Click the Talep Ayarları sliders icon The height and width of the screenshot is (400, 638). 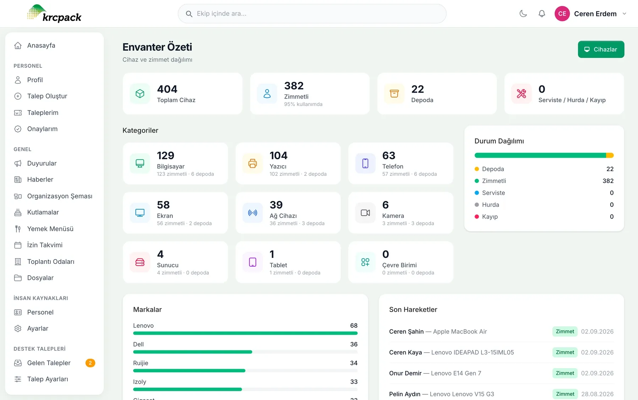(18, 379)
